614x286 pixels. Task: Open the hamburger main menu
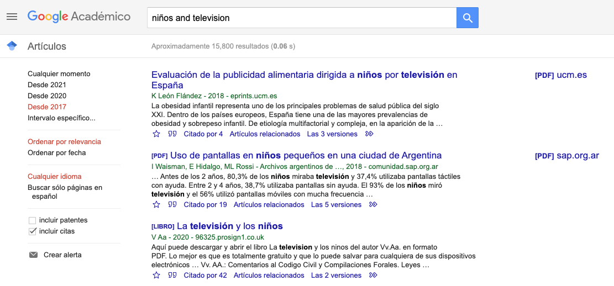pos(12,17)
